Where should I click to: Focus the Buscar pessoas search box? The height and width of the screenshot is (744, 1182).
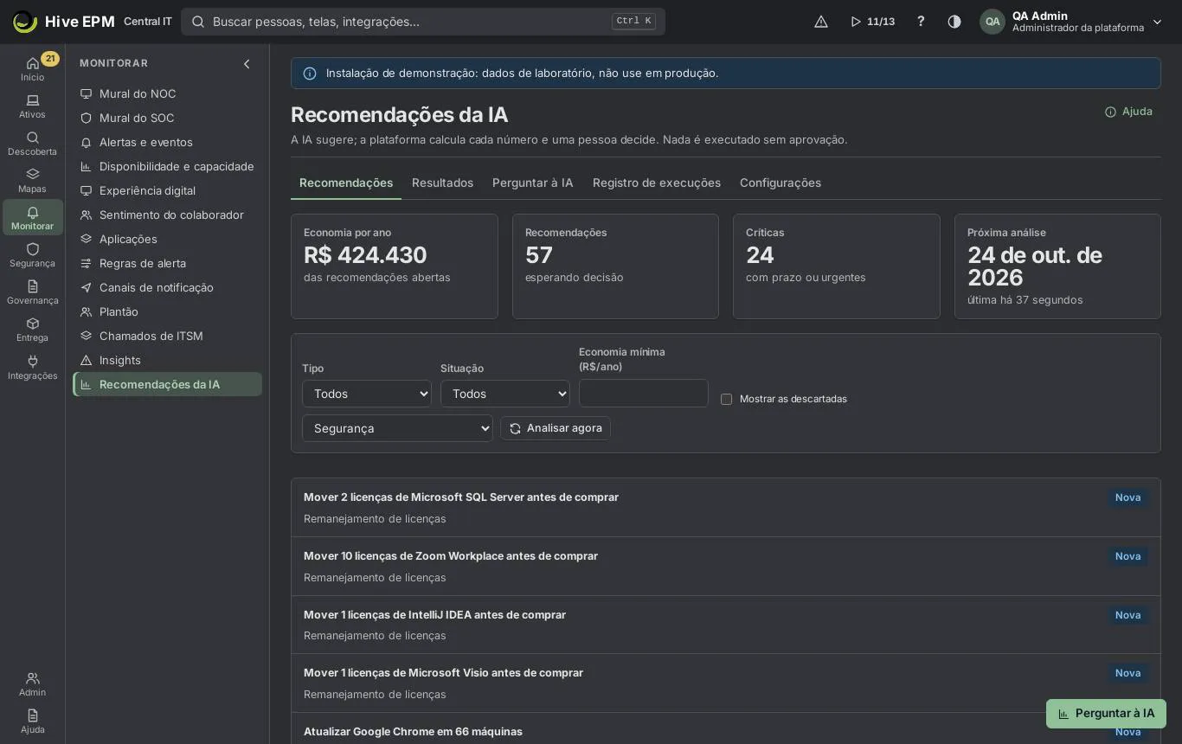point(423,22)
